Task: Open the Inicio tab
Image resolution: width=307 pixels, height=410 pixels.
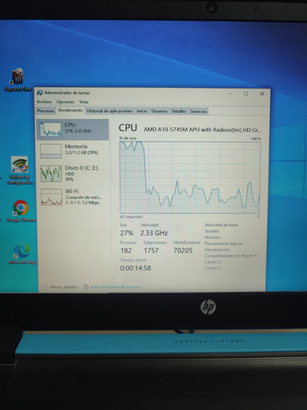Action: (x=142, y=111)
